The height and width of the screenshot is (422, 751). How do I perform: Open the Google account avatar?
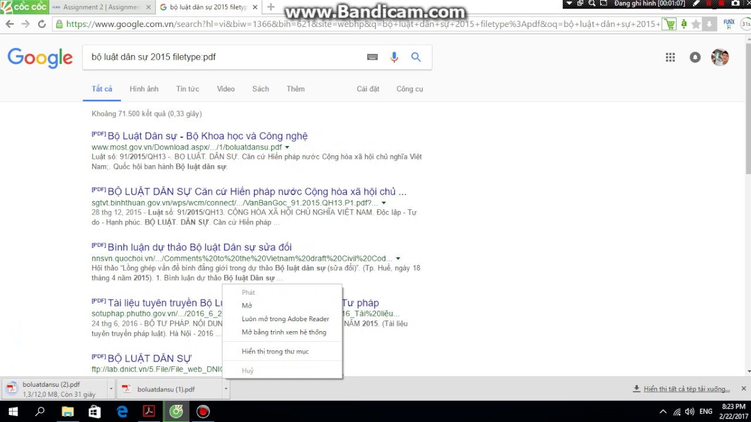point(720,57)
